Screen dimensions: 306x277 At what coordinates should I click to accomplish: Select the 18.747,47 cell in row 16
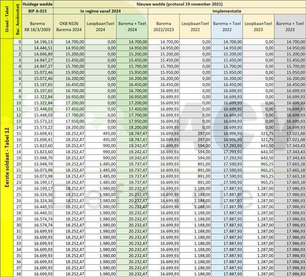(132, 139)
